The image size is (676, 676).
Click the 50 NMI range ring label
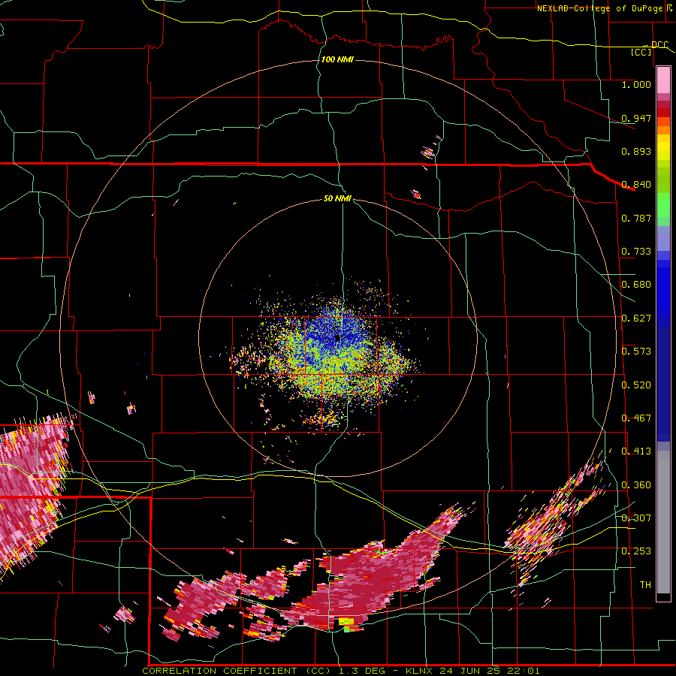[337, 198]
